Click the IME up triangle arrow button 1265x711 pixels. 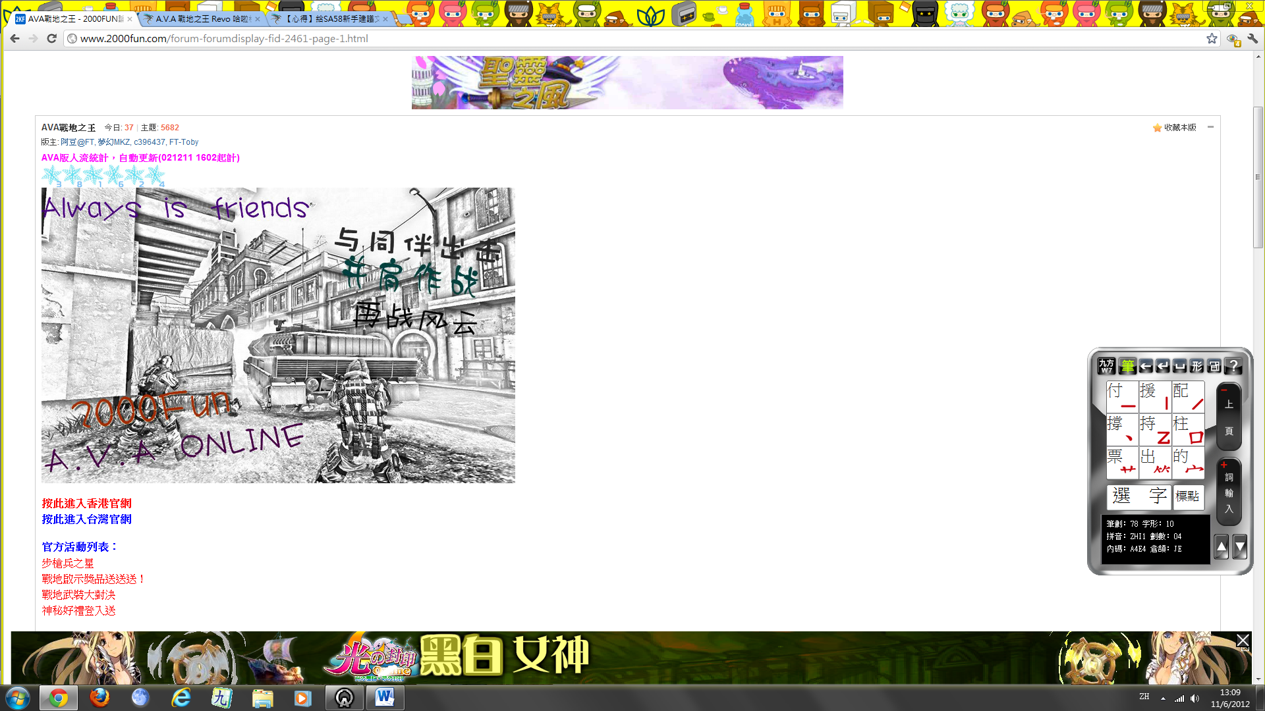(x=1221, y=546)
